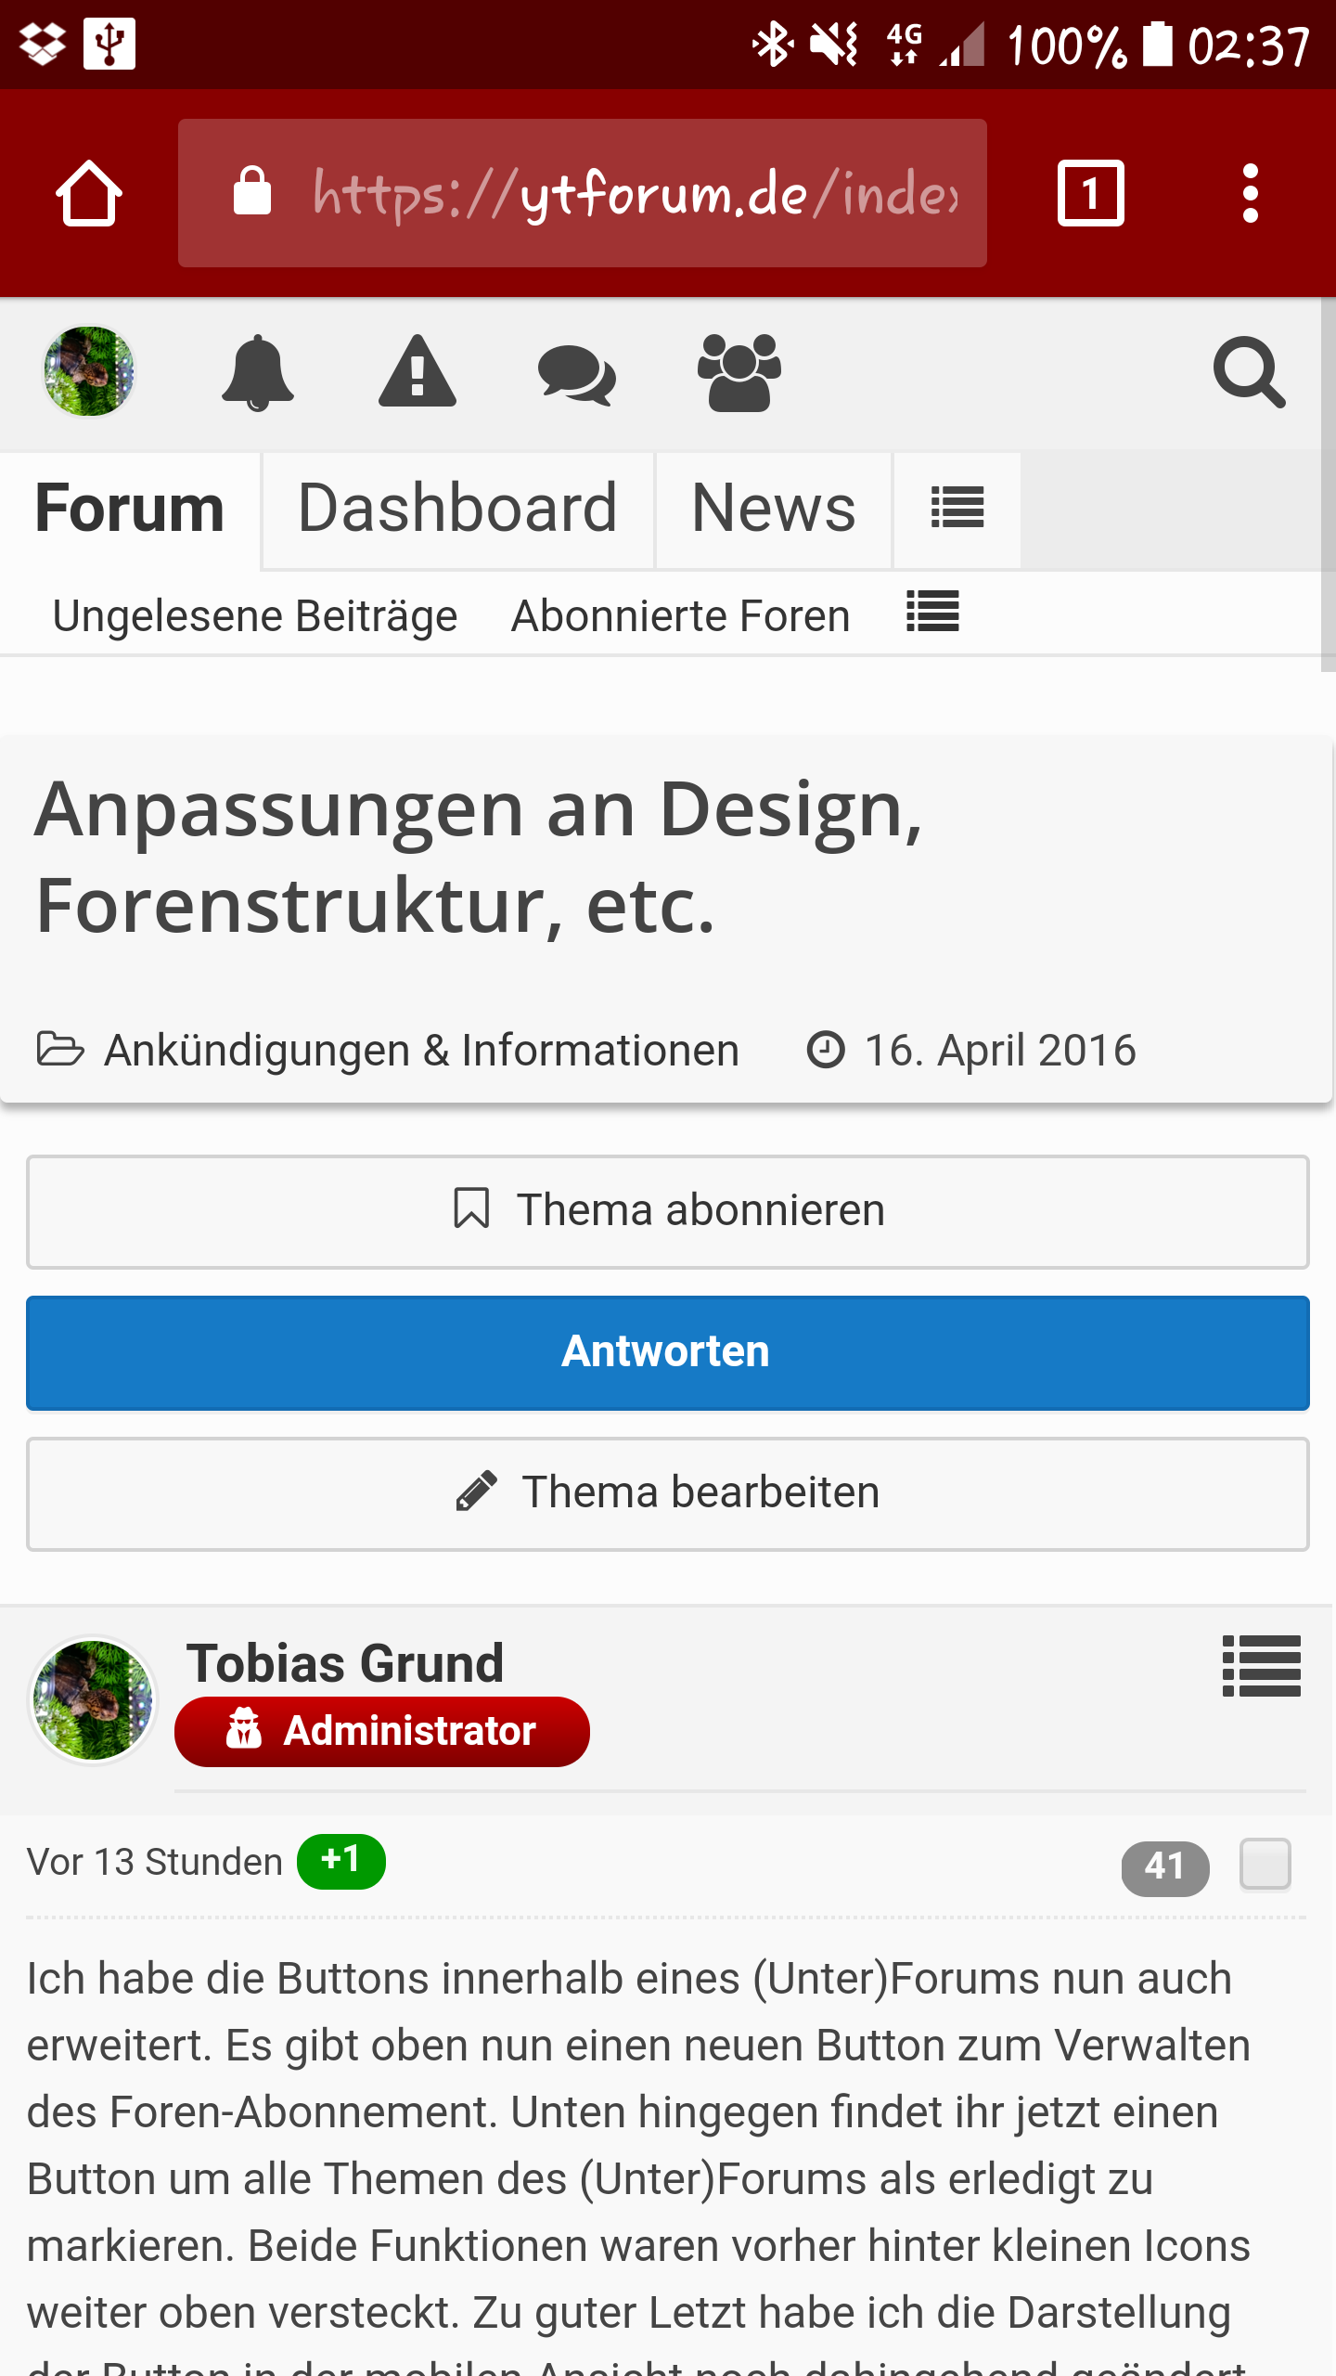The width and height of the screenshot is (1336, 2376).
Task: Click the Thema abonnieren button
Action: 668,1211
